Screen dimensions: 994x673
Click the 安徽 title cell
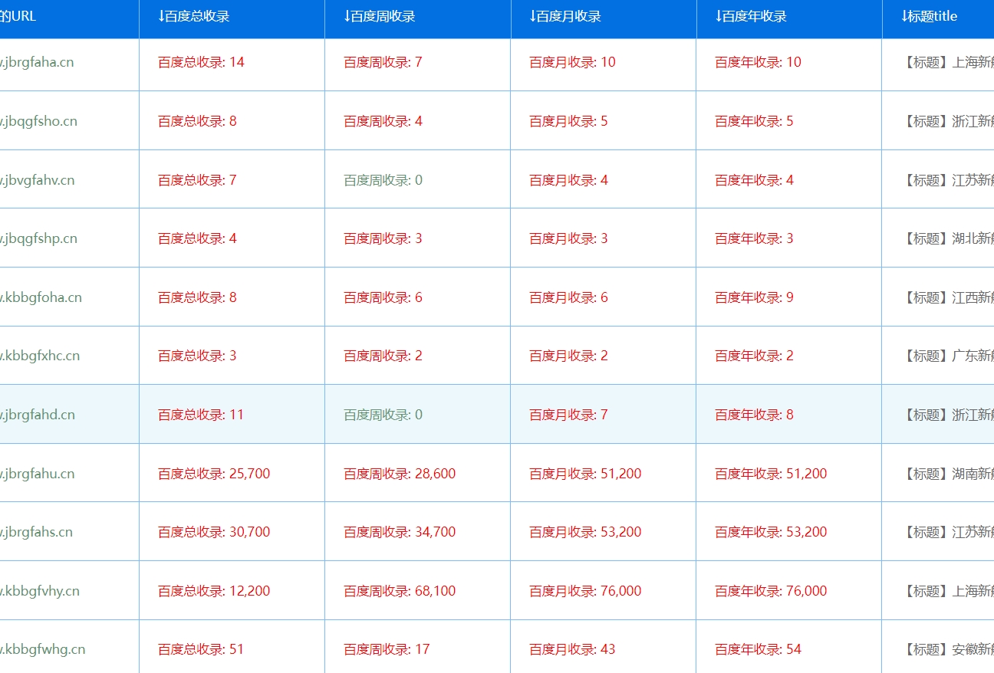point(948,649)
